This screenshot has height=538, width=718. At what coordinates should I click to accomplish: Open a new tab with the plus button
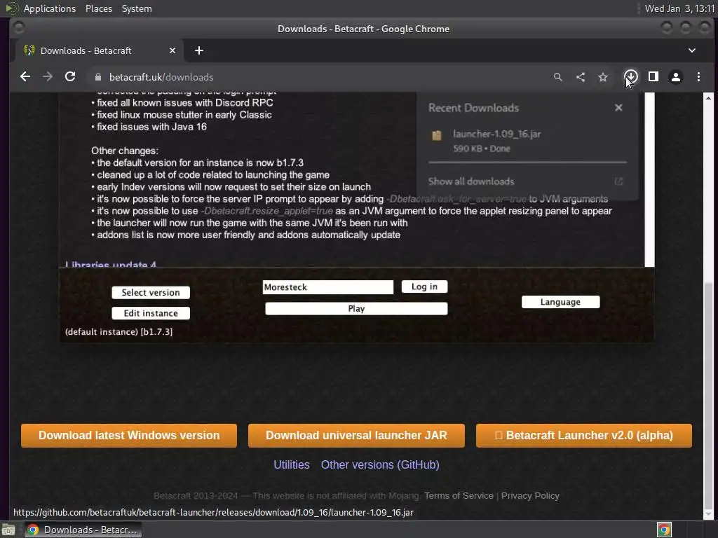click(198, 50)
